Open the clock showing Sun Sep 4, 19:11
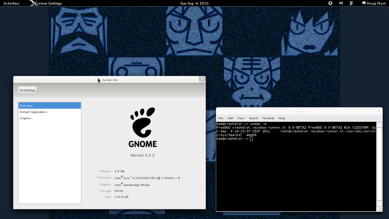 [x=195, y=3]
